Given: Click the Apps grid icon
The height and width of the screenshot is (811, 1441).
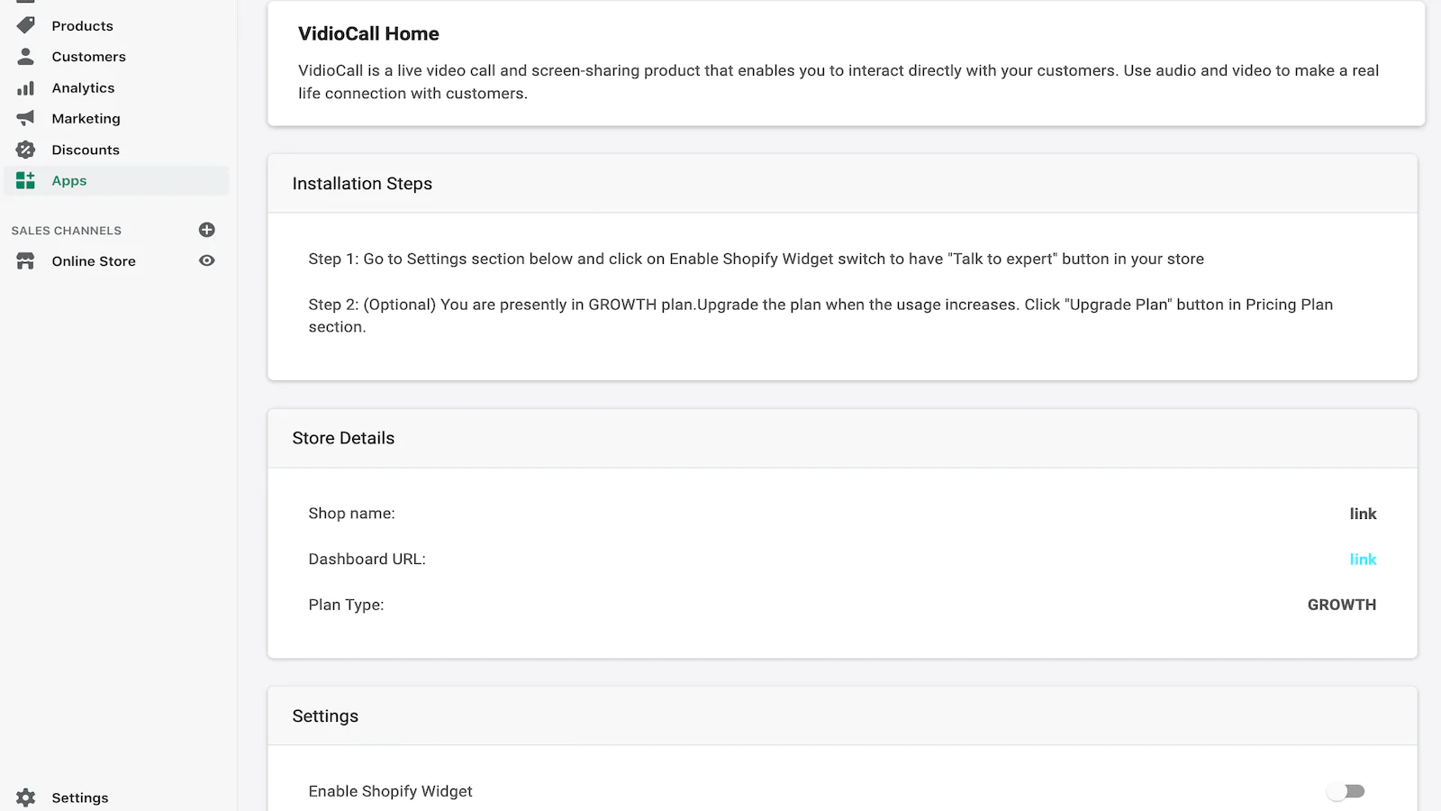Looking at the screenshot, I should 25,180.
